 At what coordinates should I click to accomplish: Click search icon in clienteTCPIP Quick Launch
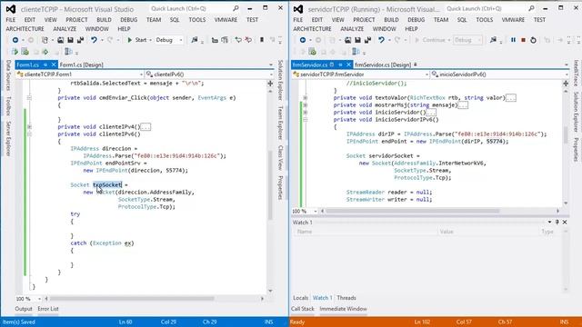(x=236, y=8)
